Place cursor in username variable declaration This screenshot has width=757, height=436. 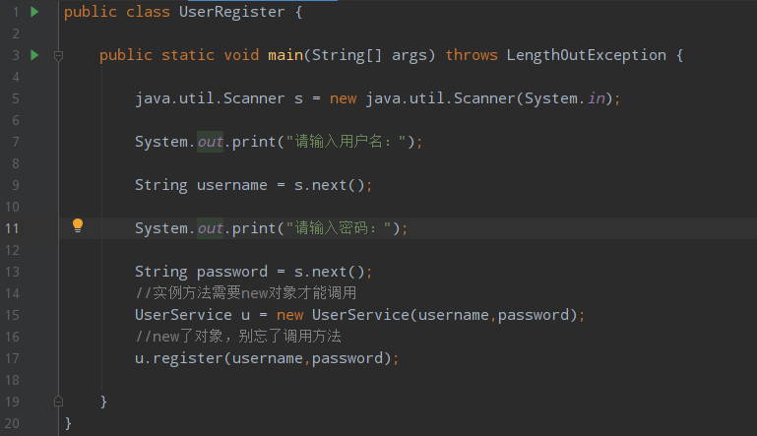coord(231,185)
